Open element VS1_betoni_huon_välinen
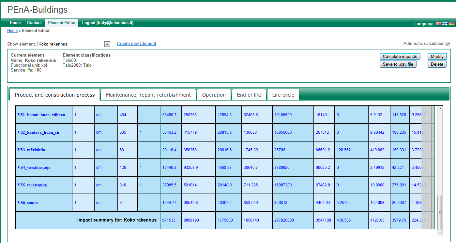The height and width of the screenshot is (243, 456). 41,115
